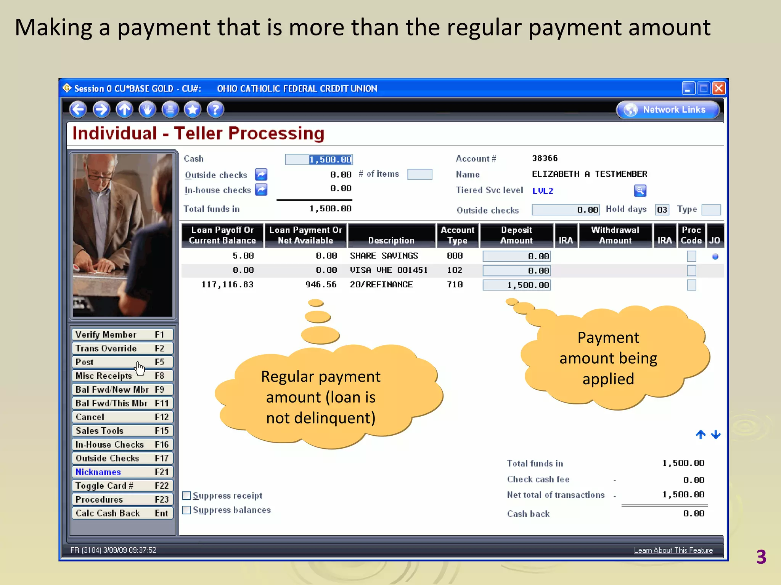
Task: Click the Outside checks underlined label
Action: 216,175
